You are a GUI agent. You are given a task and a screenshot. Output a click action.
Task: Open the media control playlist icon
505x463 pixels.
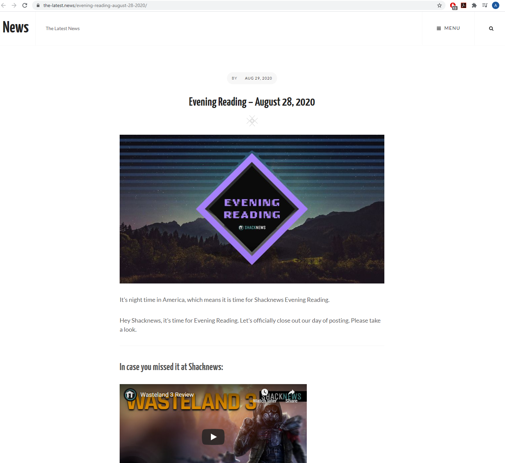pos(485,5)
